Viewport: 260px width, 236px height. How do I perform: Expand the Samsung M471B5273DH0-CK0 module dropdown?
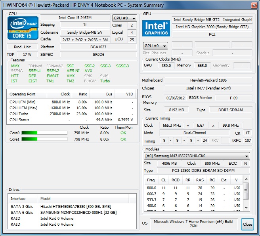197,156
